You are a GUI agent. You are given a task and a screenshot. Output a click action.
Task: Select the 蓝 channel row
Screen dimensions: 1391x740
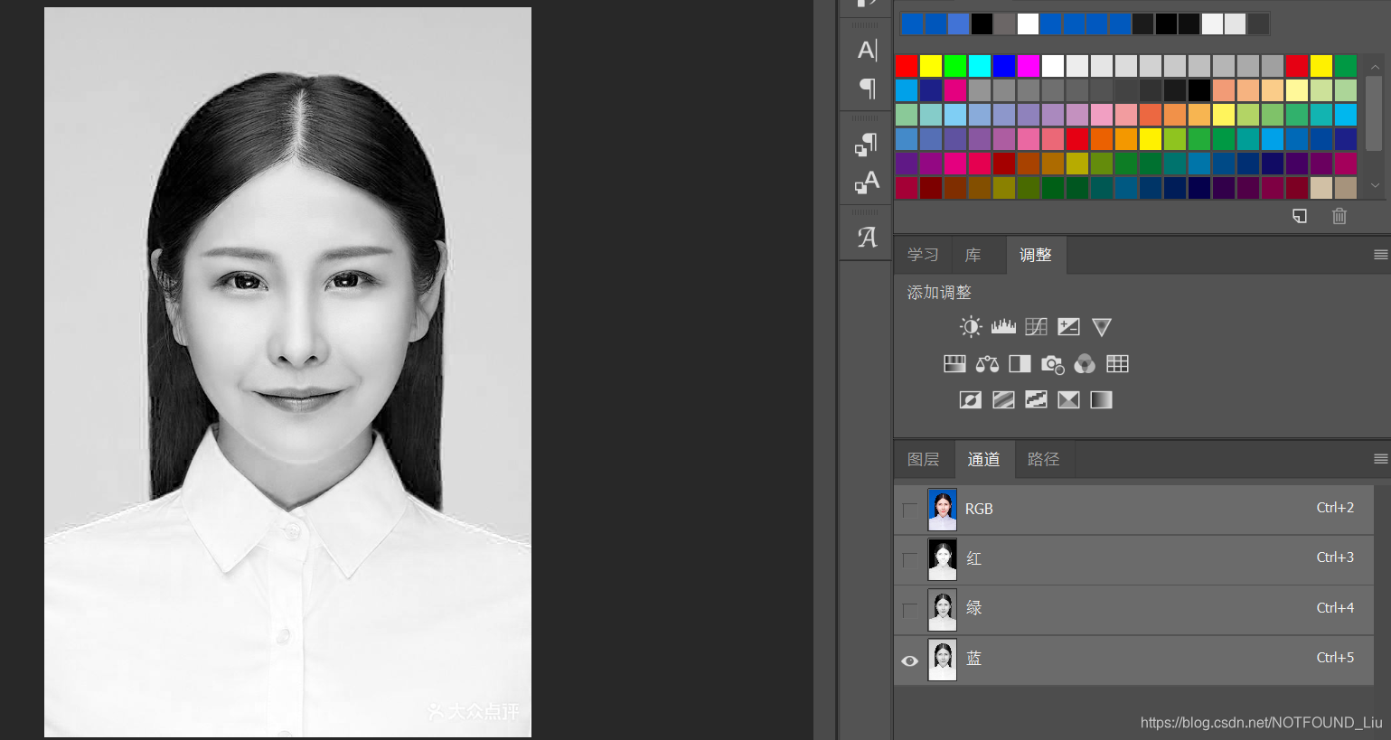(x=1133, y=660)
